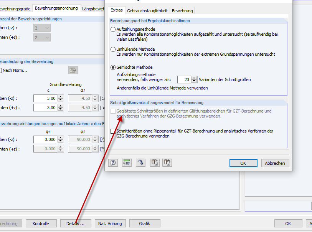Image resolution: width=312 pixels, height=232 pixels.
Task: Enable Schnittgrößen ohne Rippenanteil checkbox
Action: [113, 131]
